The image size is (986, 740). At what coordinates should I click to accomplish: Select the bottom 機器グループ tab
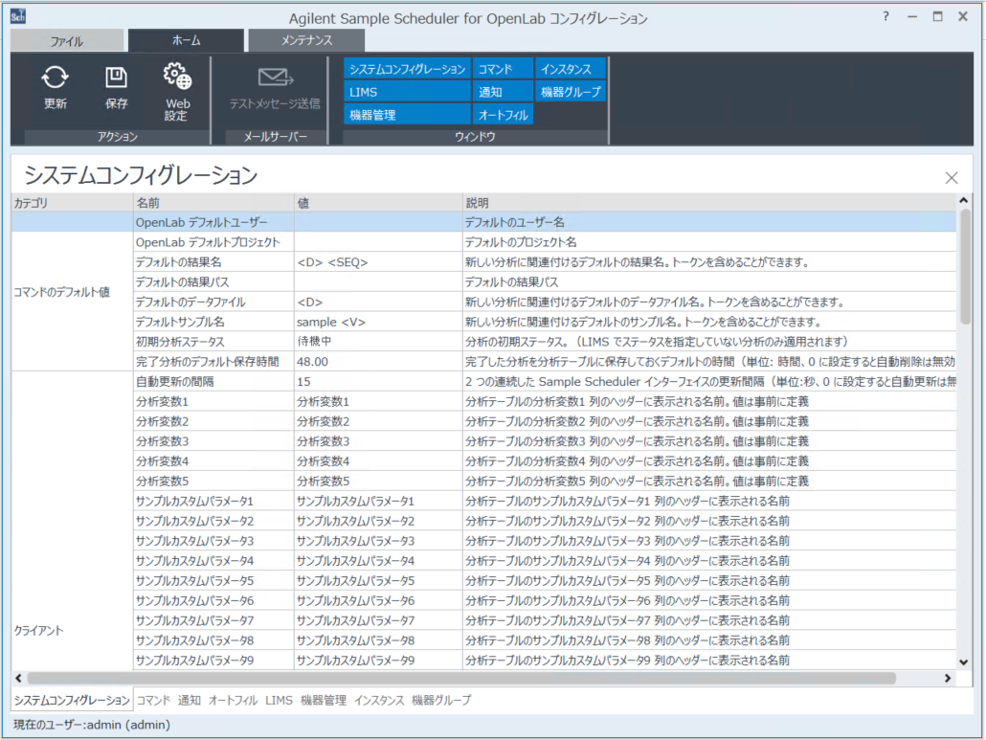pyautogui.click(x=440, y=700)
